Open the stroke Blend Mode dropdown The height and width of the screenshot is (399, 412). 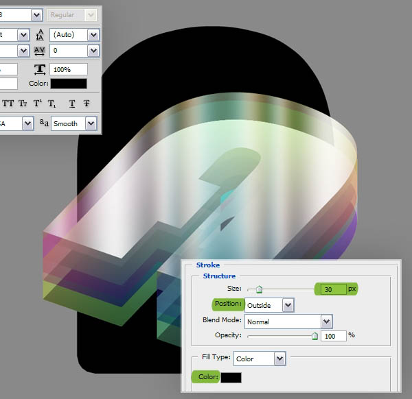[x=326, y=321]
